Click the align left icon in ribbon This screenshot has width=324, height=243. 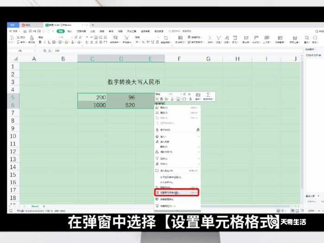87,42
